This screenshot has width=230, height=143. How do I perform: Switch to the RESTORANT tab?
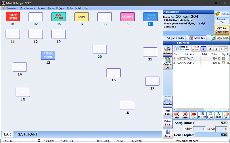pos(27,134)
